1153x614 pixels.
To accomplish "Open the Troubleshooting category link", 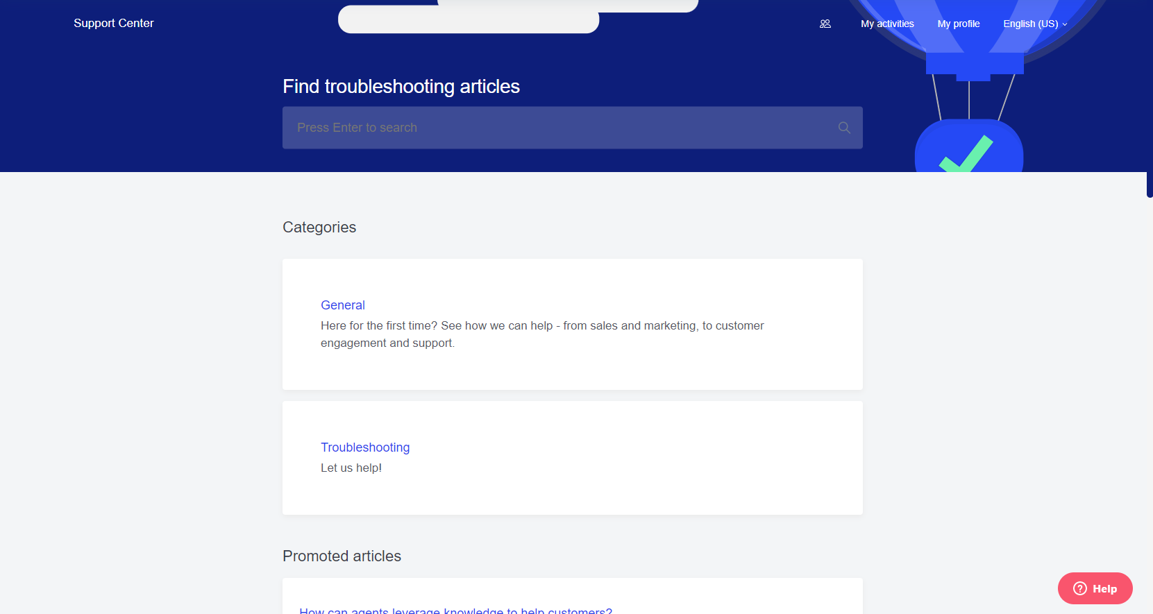I will pos(365,447).
